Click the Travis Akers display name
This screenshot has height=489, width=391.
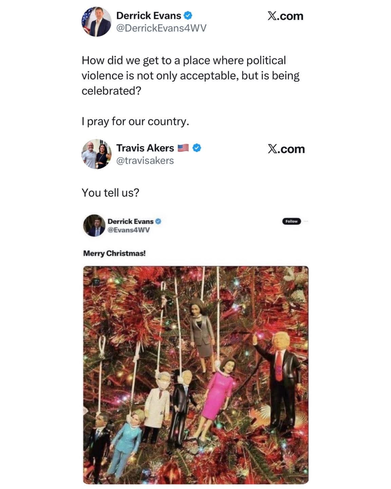pyautogui.click(x=145, y=148)
